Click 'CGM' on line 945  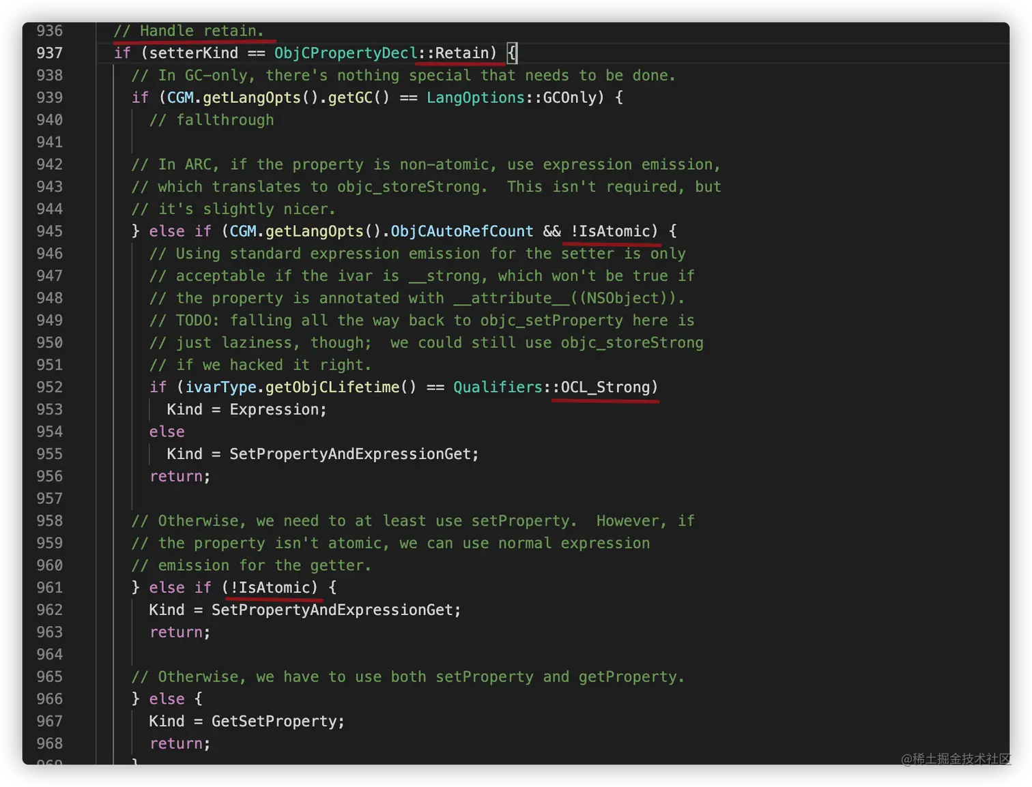pos(243,231)
